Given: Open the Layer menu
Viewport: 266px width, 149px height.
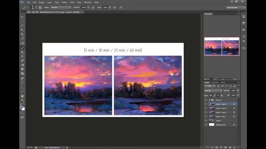Looking at the screenshot, I should [x=49, y=2].
